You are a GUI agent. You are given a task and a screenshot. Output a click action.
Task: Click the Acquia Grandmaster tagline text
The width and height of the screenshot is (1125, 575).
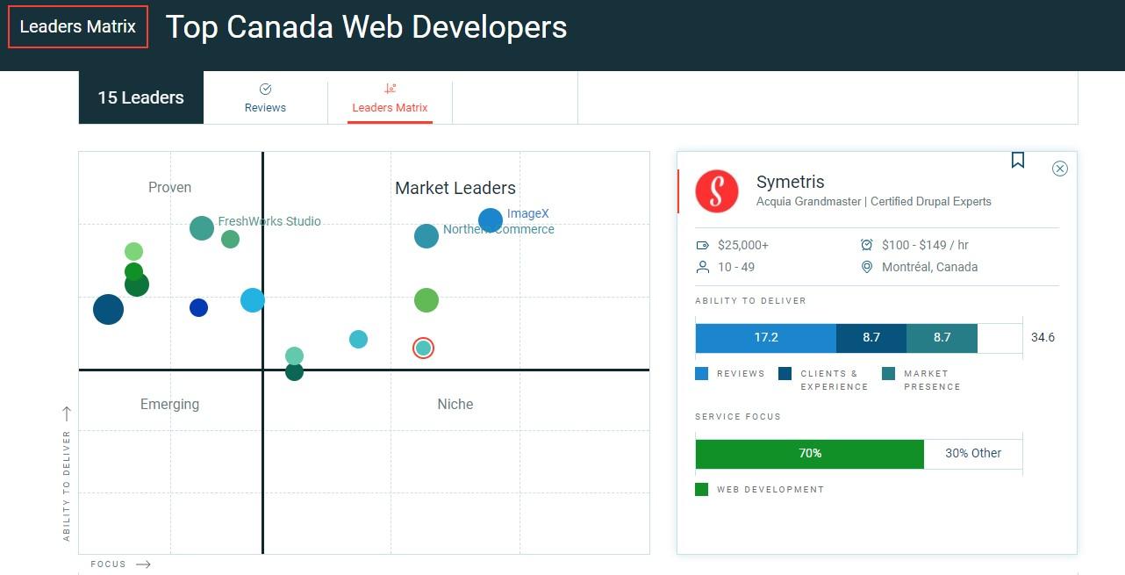pos(874,201)
